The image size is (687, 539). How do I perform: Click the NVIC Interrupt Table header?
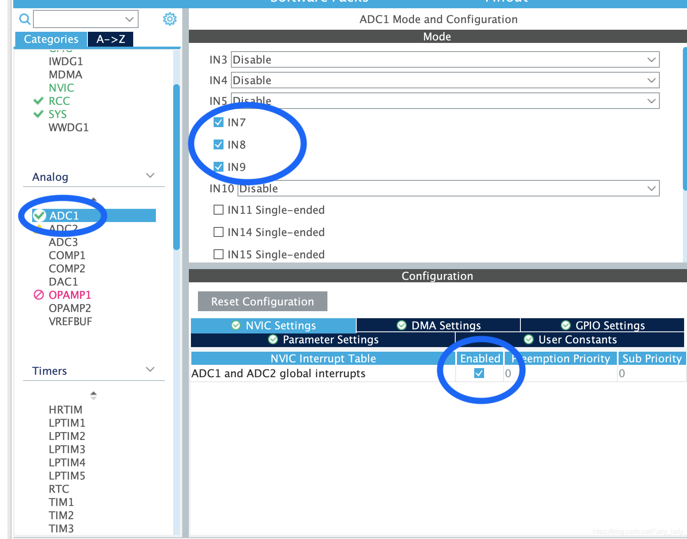(x=323, y=358)
